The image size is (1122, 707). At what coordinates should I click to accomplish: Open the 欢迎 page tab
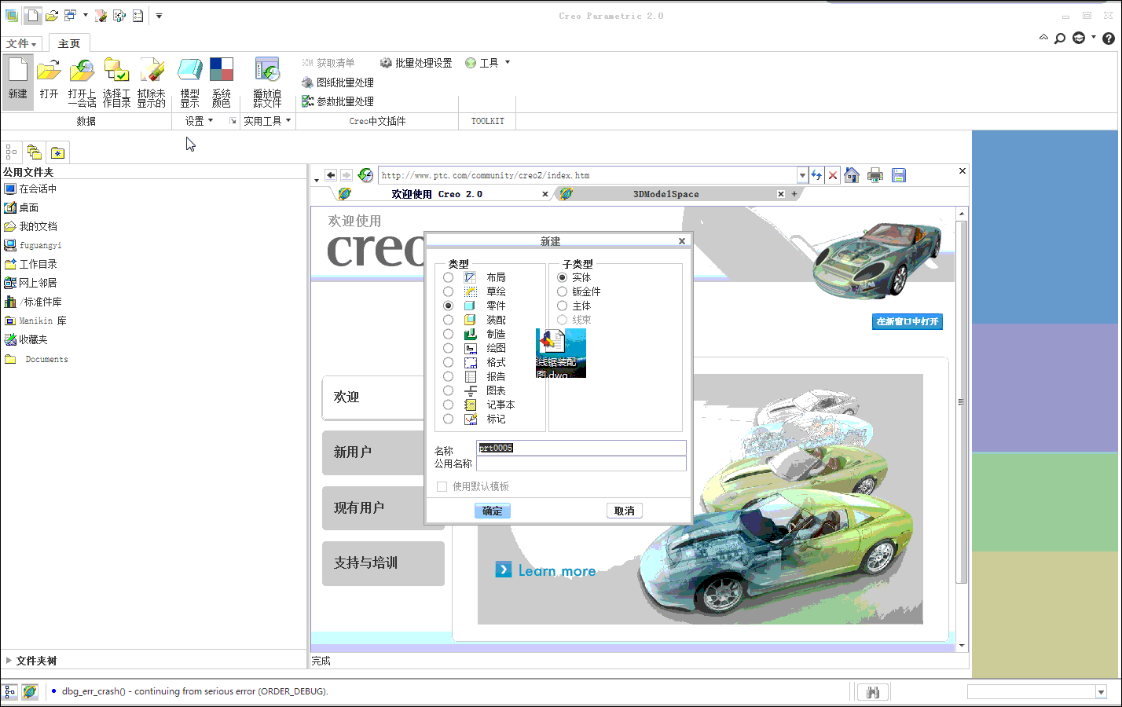pos(374,397)
